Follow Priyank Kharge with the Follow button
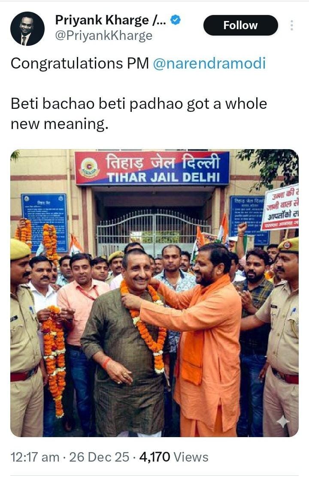Screen dimensions: 309x477 pos(240,25)
